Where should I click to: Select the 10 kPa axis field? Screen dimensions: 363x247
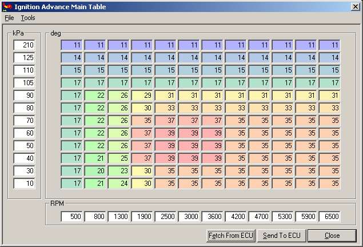point(25,183)
